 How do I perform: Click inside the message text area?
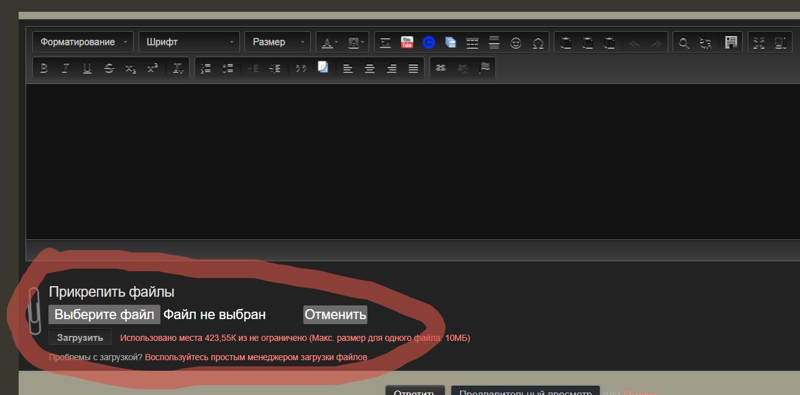click(x=413, y=162)
